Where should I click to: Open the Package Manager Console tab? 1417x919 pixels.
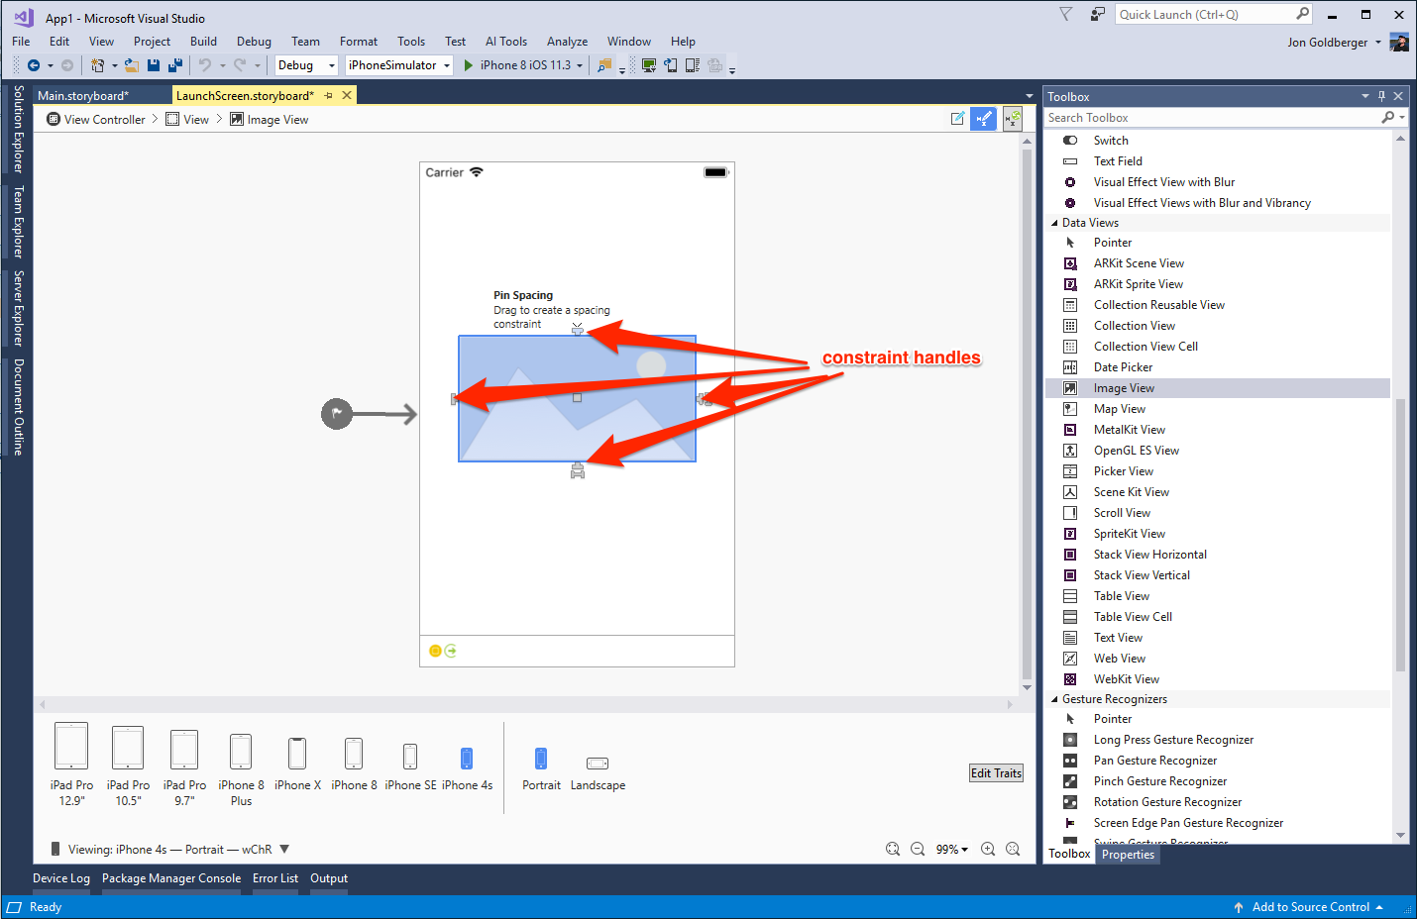[171, 878]
